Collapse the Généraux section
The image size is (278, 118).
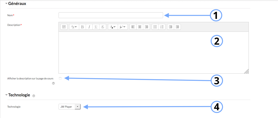tap(6, 4)
